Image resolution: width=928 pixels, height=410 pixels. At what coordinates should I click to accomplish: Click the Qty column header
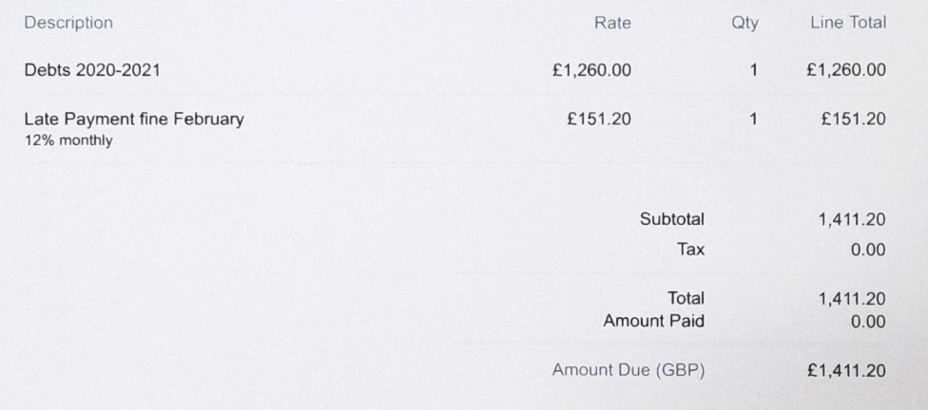click(x=744, y=24)
